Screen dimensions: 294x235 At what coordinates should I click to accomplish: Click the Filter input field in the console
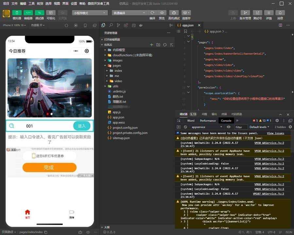pyautogui.click(x=241, y=127)
